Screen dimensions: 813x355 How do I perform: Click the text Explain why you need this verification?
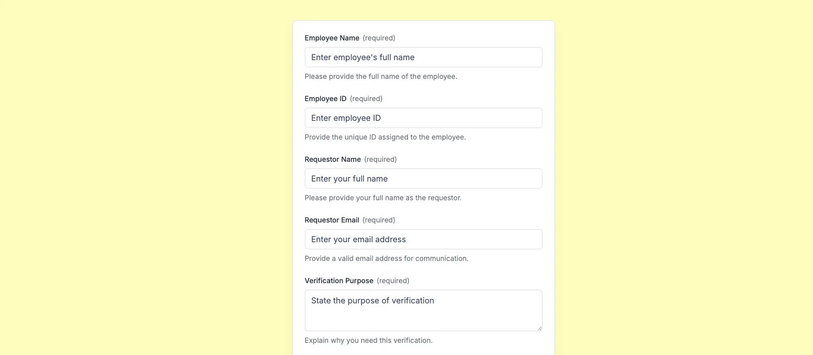(369, 340)
